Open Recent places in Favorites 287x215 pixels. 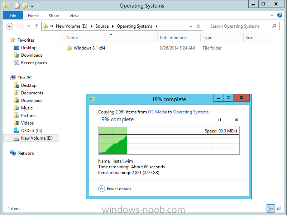coord(34,63)
